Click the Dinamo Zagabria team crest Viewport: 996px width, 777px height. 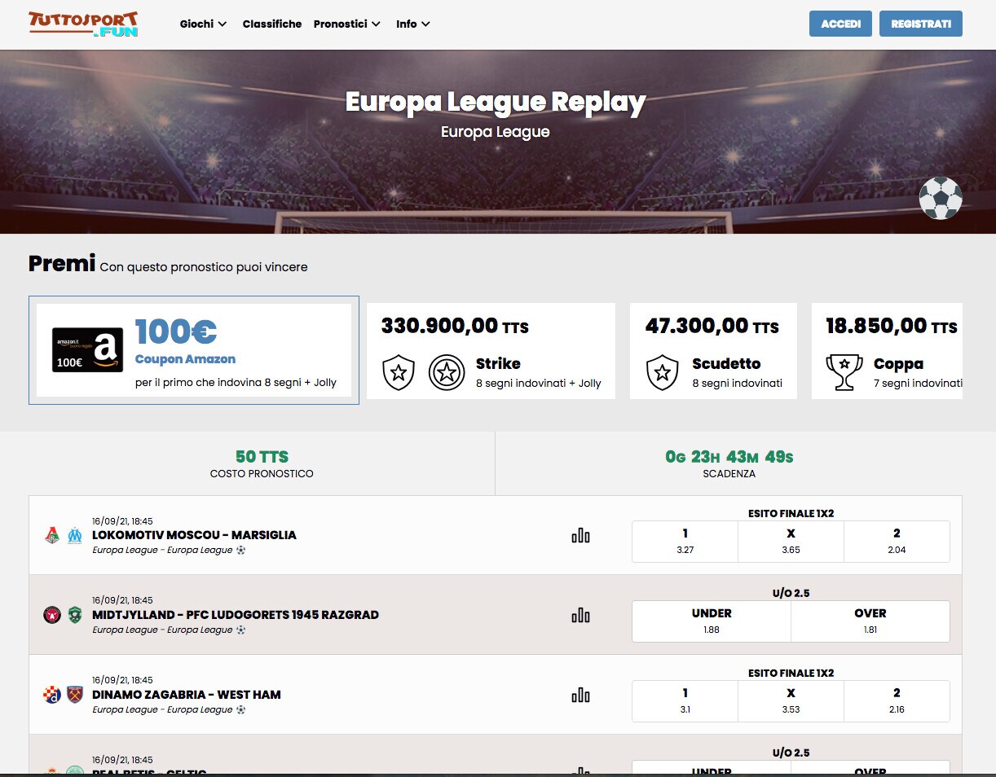[52, 695]
